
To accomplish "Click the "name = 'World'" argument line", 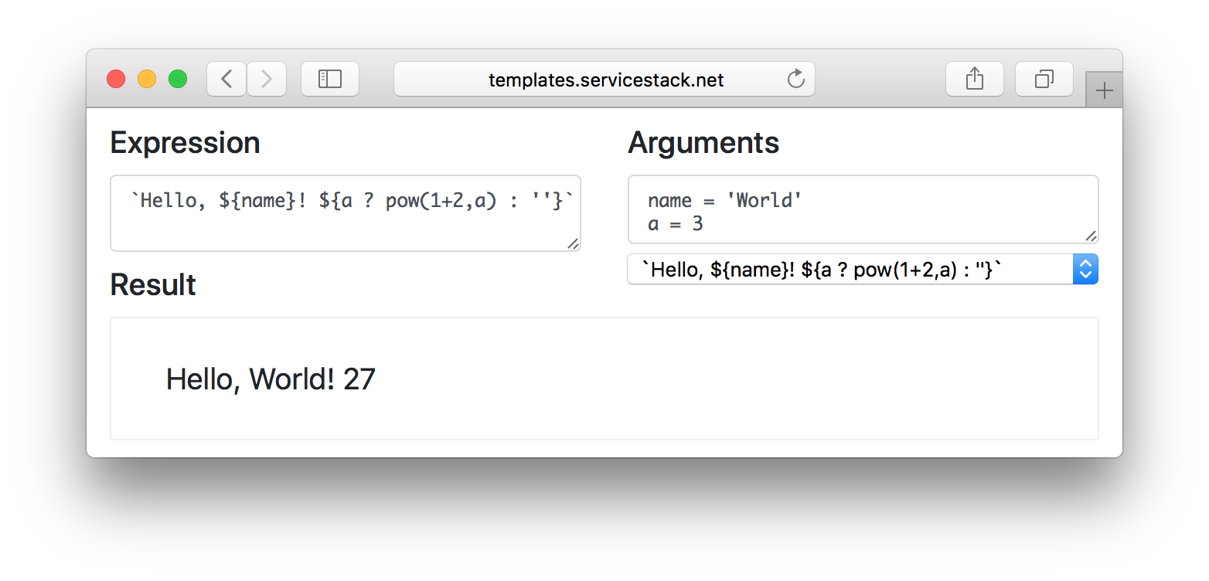I will [725, 200].
